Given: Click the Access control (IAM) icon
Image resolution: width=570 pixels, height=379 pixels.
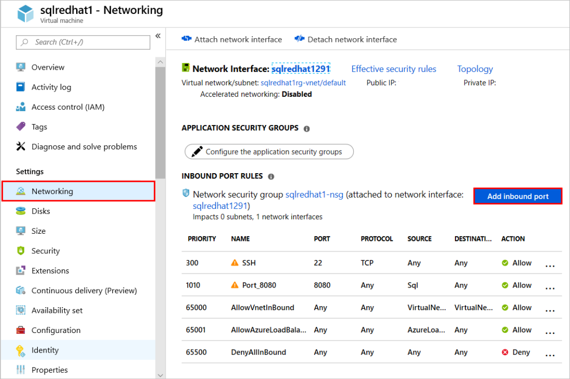Looking at the screenshot, I should click(x=21, y=107).
